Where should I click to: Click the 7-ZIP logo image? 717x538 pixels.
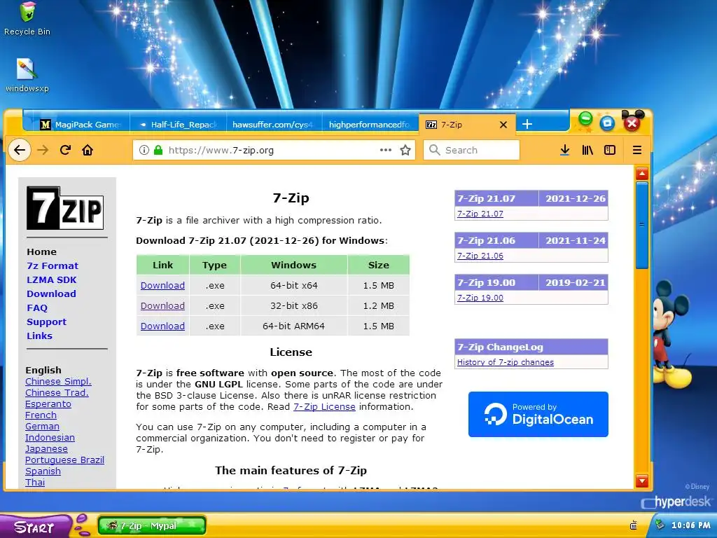pyautogui.click(x=65, y=207)
